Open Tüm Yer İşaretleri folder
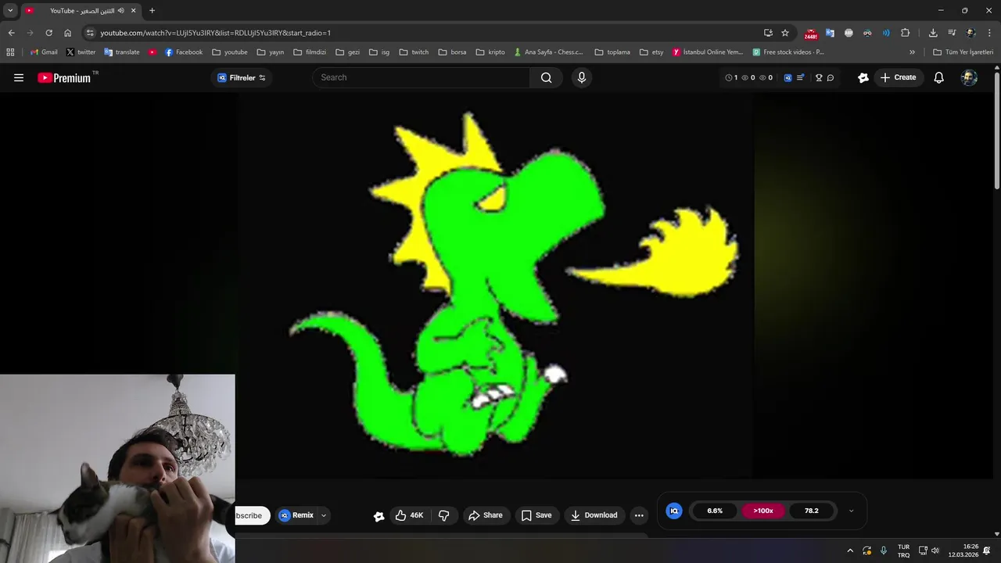The height and width of the screenshot is (563, 1001). click(x=963, y=52)
